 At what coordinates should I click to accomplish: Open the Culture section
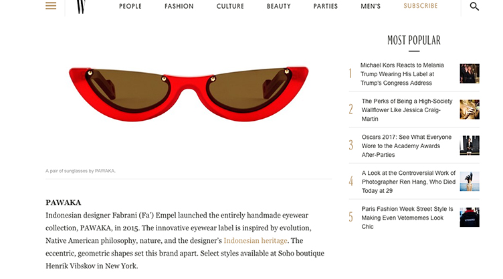230,6
